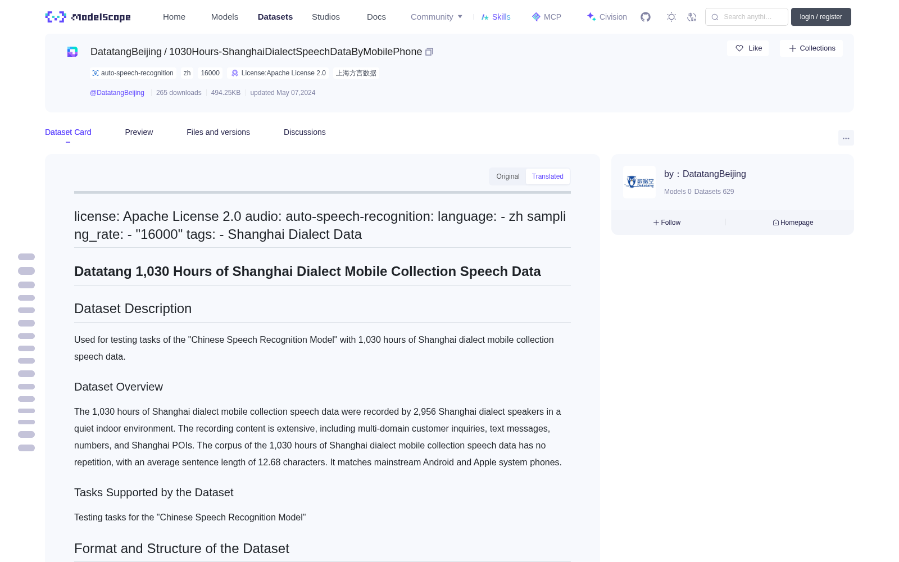Click the 'Datasets 629' count
Image resolution: width=899 pixels, height=562 pixels.
tap(714, 192)
